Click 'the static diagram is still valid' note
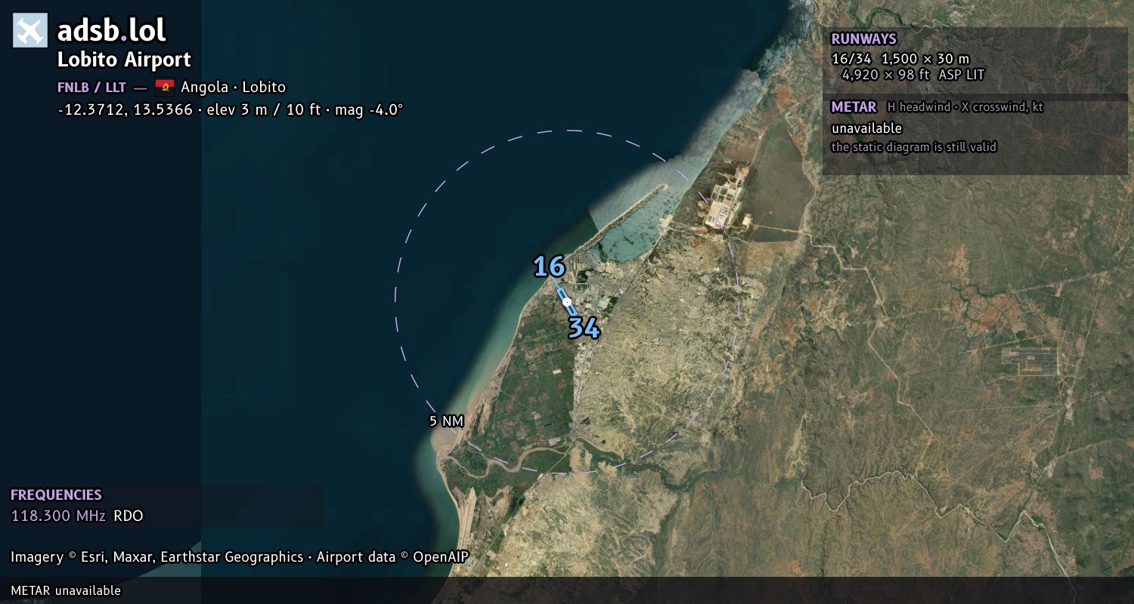The width and height of the screenshot is (1134, 604). 914,147
